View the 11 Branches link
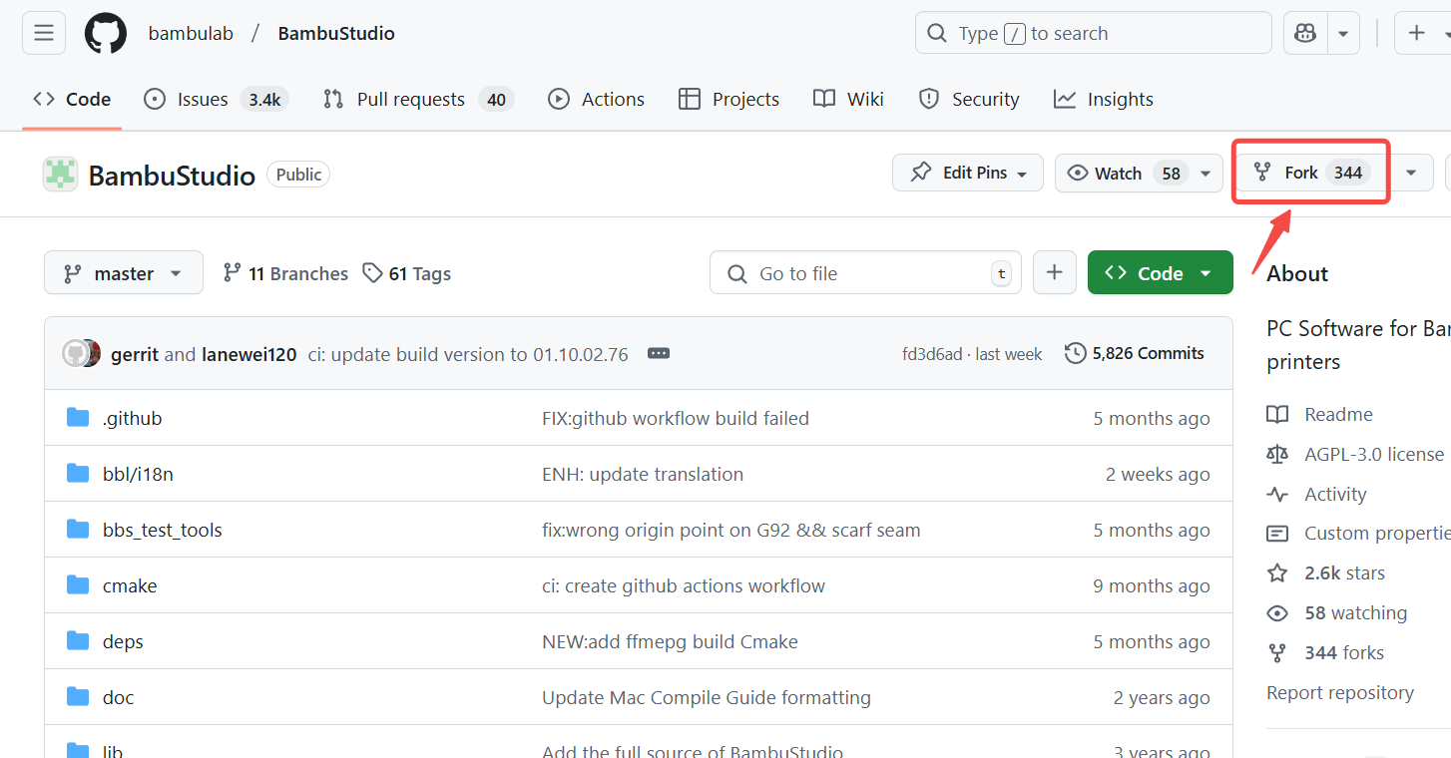The width and height of the screenshot is (1451, 758). pyautogui.click(x=285, y=273)
